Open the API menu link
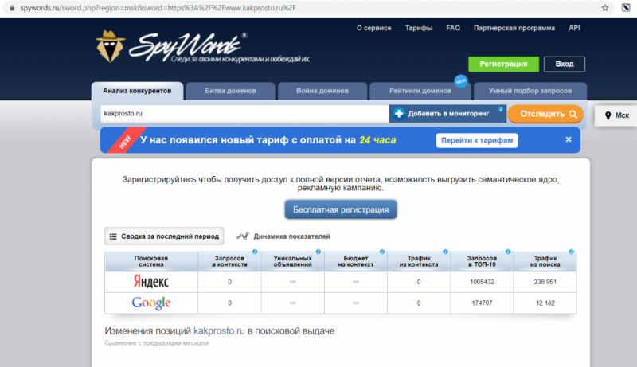Image resolution: width=637 pixels, height=367 pixels. tap(574, 28)
